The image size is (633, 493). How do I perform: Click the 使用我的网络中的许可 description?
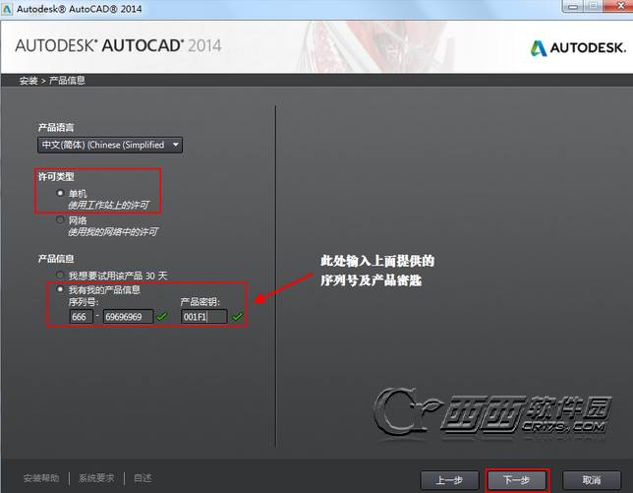tap(113, 232)
